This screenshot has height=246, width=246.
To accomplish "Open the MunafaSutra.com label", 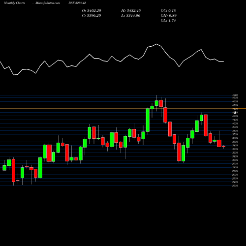I will point(48,3).
